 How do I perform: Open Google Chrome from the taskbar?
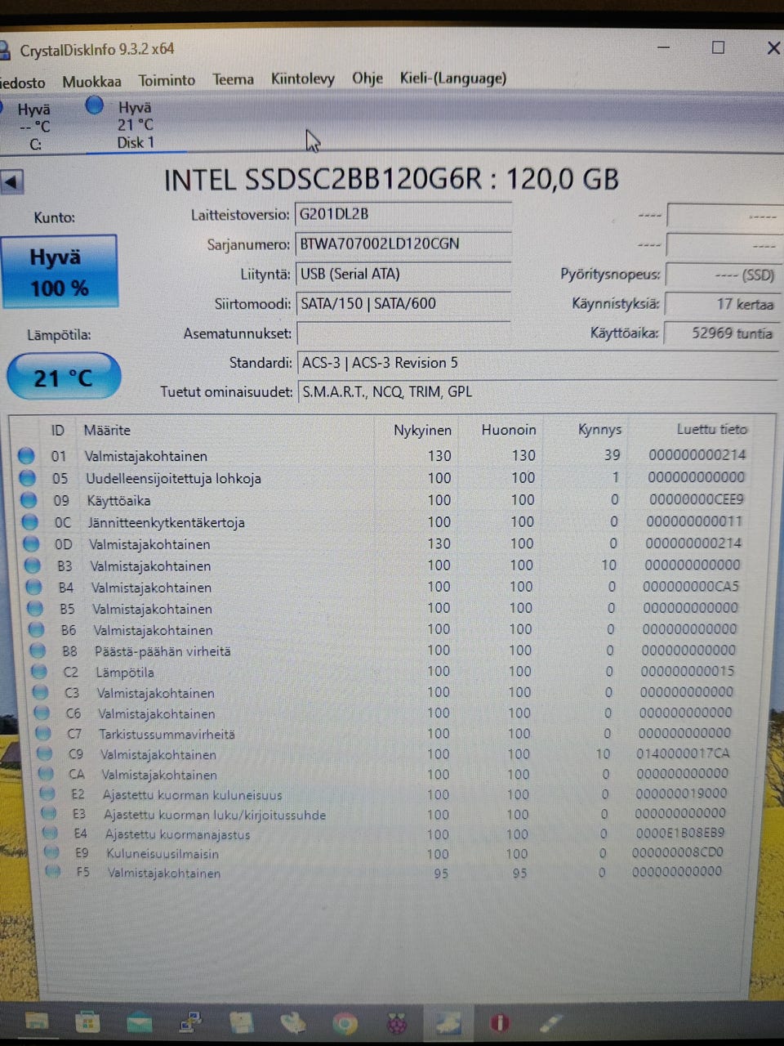tap(345, 1023)
